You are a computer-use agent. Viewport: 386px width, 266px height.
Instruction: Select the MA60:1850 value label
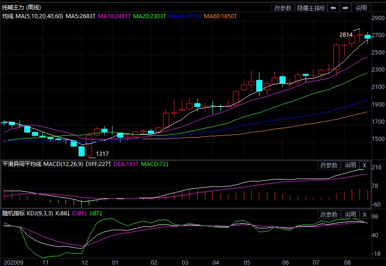coord(220,16)
